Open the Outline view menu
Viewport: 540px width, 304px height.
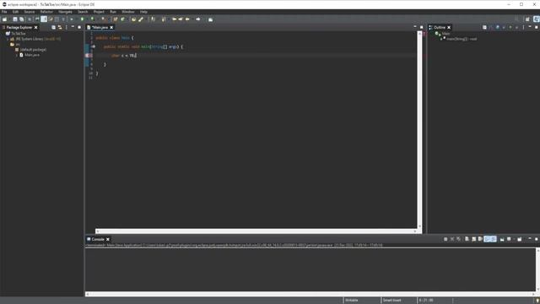tap(523, 27)
